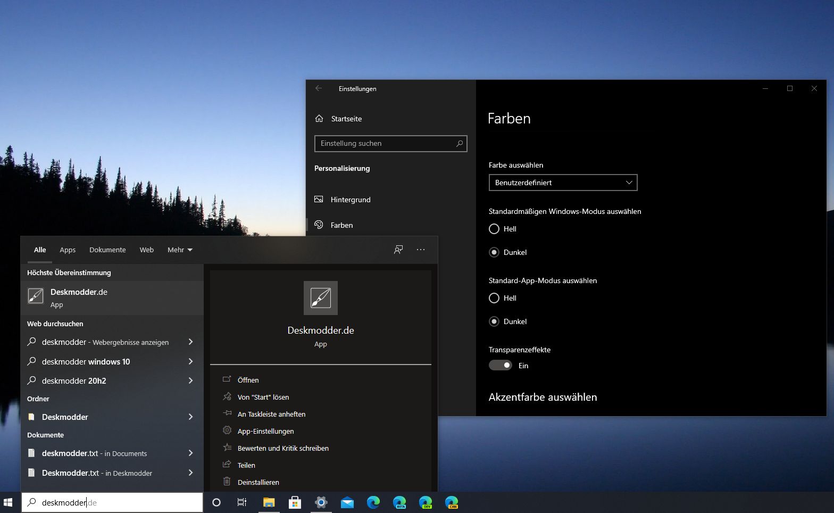834x513 pixels.
Task: Click the Hintergrund picture icon
Action: tap(319, 200)
